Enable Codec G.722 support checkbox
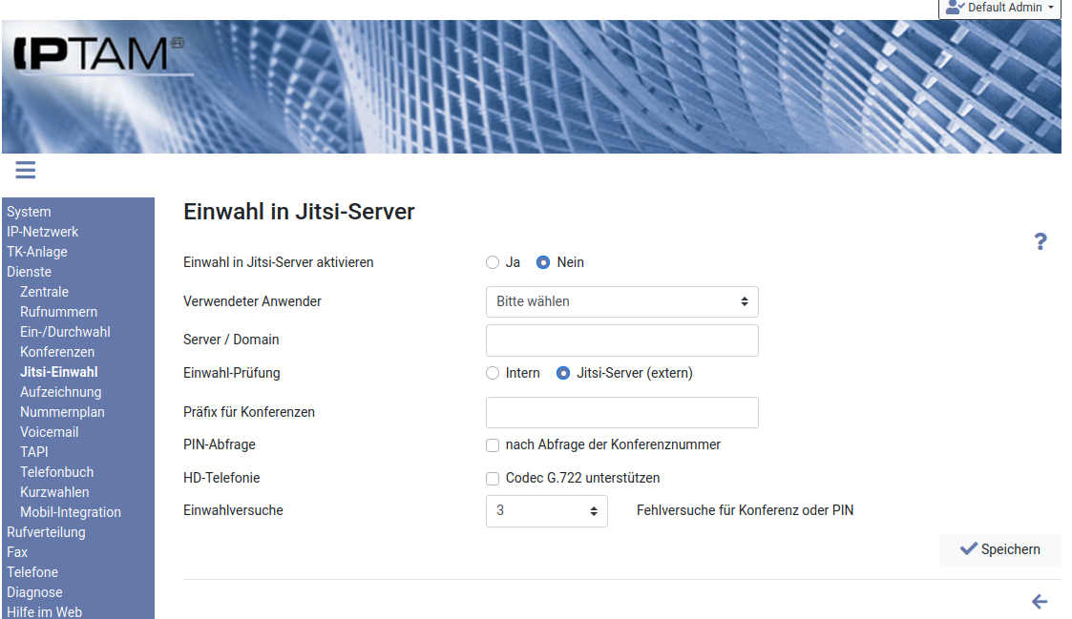 pos(493,478)
